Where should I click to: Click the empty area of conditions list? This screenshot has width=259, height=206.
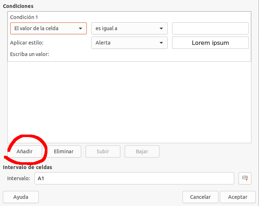[129, 102]
